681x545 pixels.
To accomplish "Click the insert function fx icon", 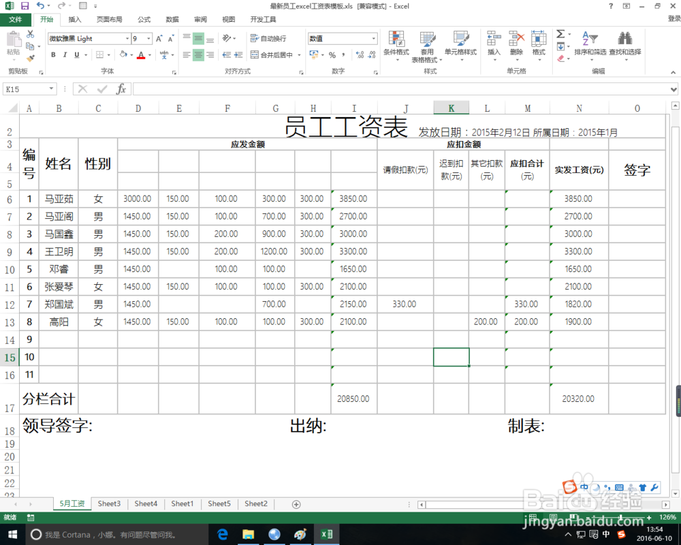I will click(x=121, y=89).
